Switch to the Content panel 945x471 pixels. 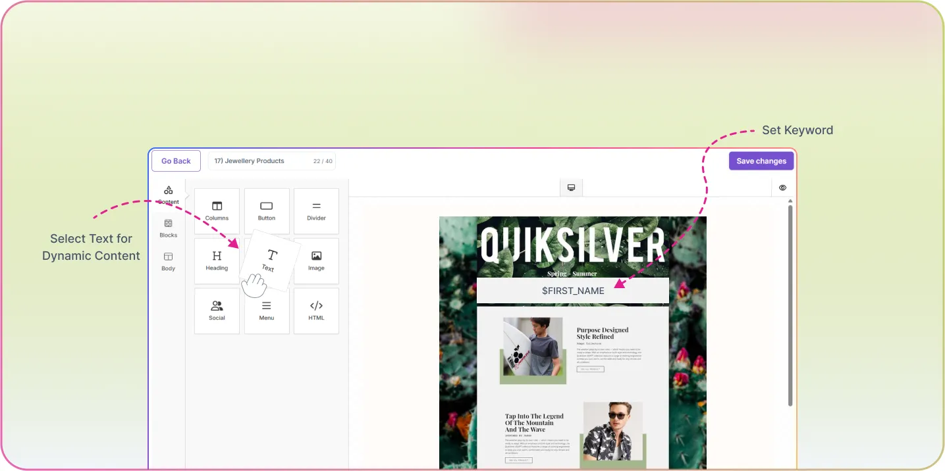click(168, 194)
